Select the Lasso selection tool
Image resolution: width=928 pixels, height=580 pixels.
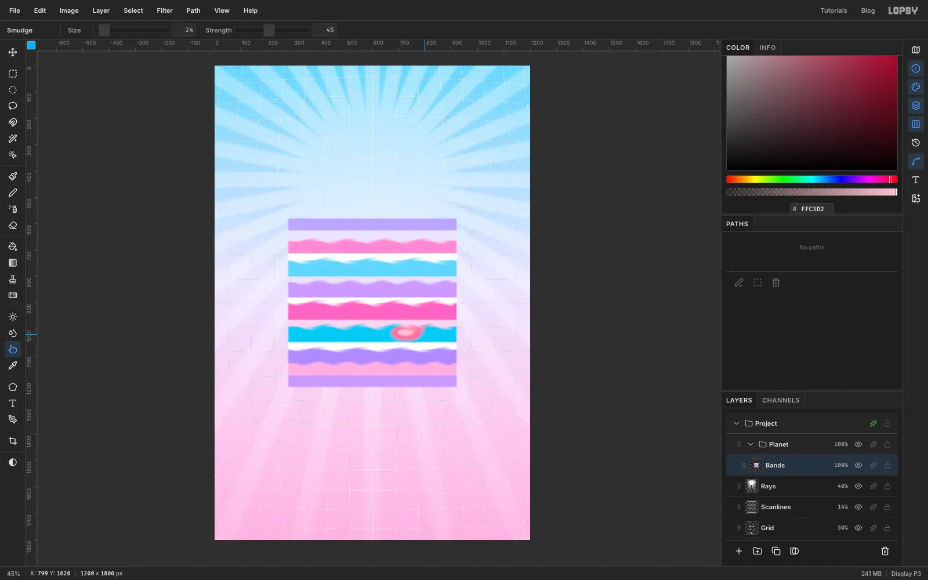(x=13, y=106)
